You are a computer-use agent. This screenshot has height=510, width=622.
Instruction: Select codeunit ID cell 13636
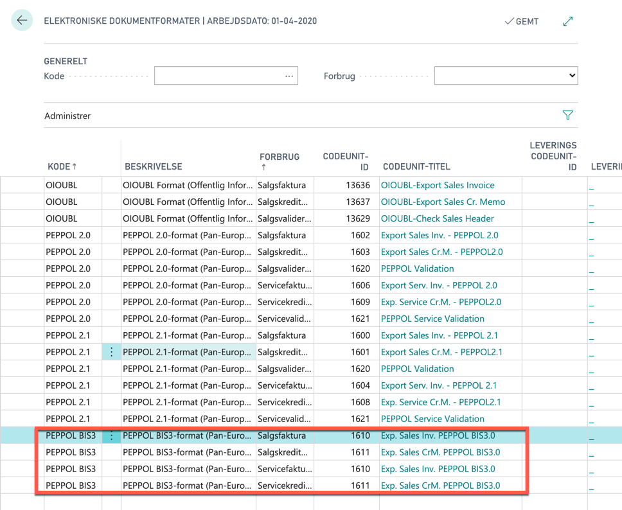tap(346, 185)
